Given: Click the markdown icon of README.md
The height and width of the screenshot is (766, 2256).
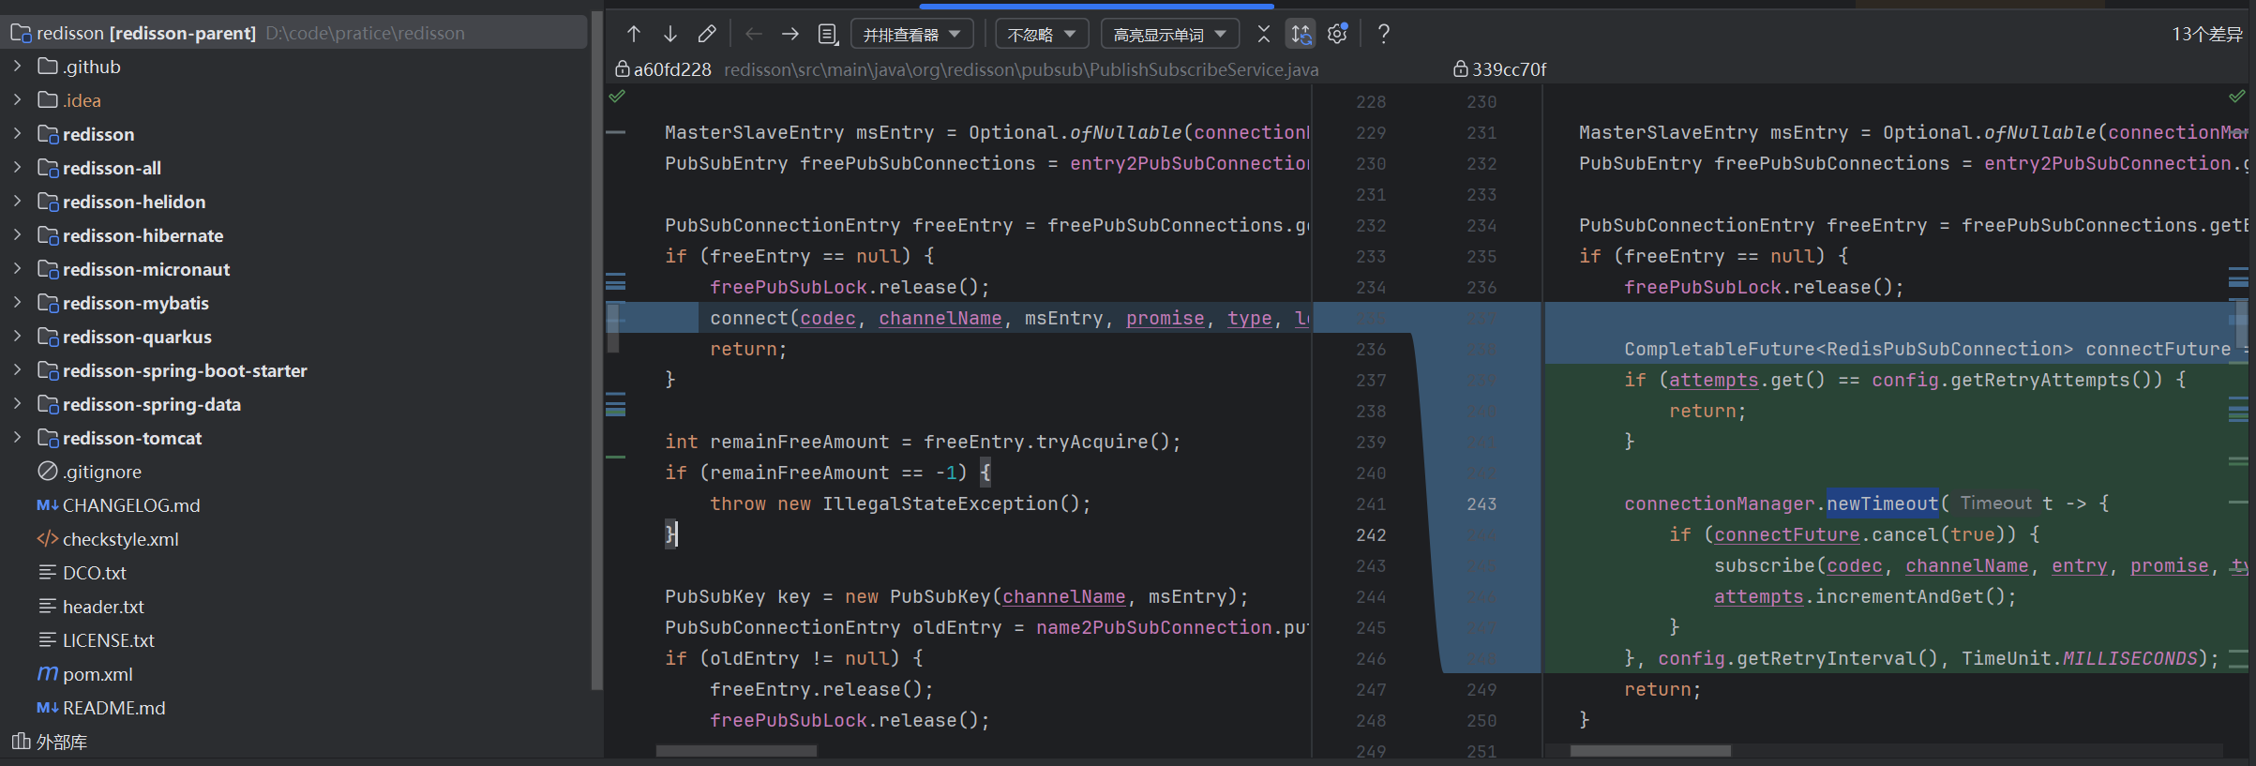Looking at the screenshot, I should pyautogui.click(x=48, y=708).
